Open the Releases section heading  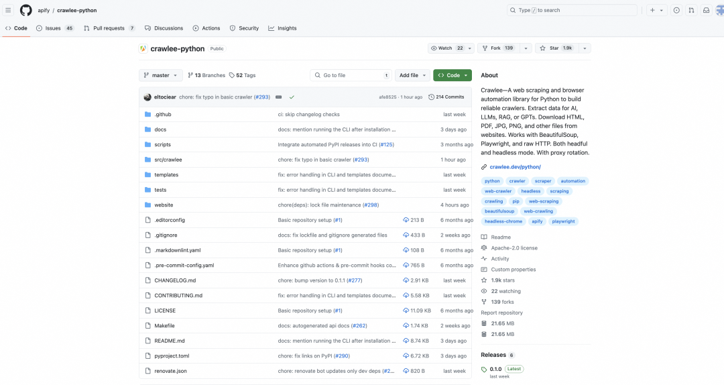pos(493,355)
